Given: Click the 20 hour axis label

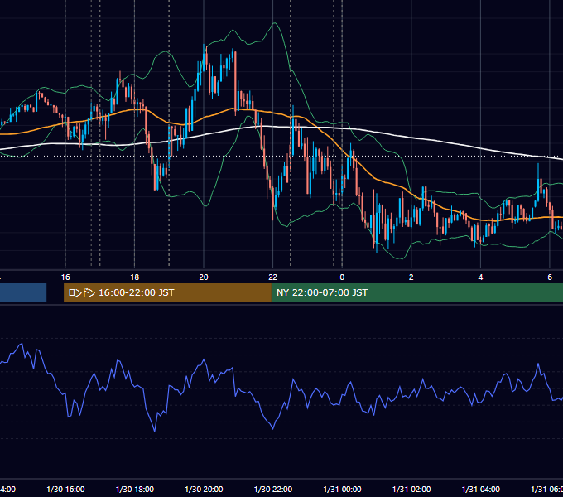Looking at the screenshot, I should tap(204, 277).
